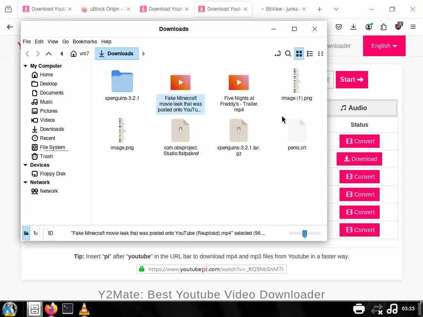The image size is (423, 317).
Task: Switch to the Audio tab on Y2Mate
Action: (354, 108)
